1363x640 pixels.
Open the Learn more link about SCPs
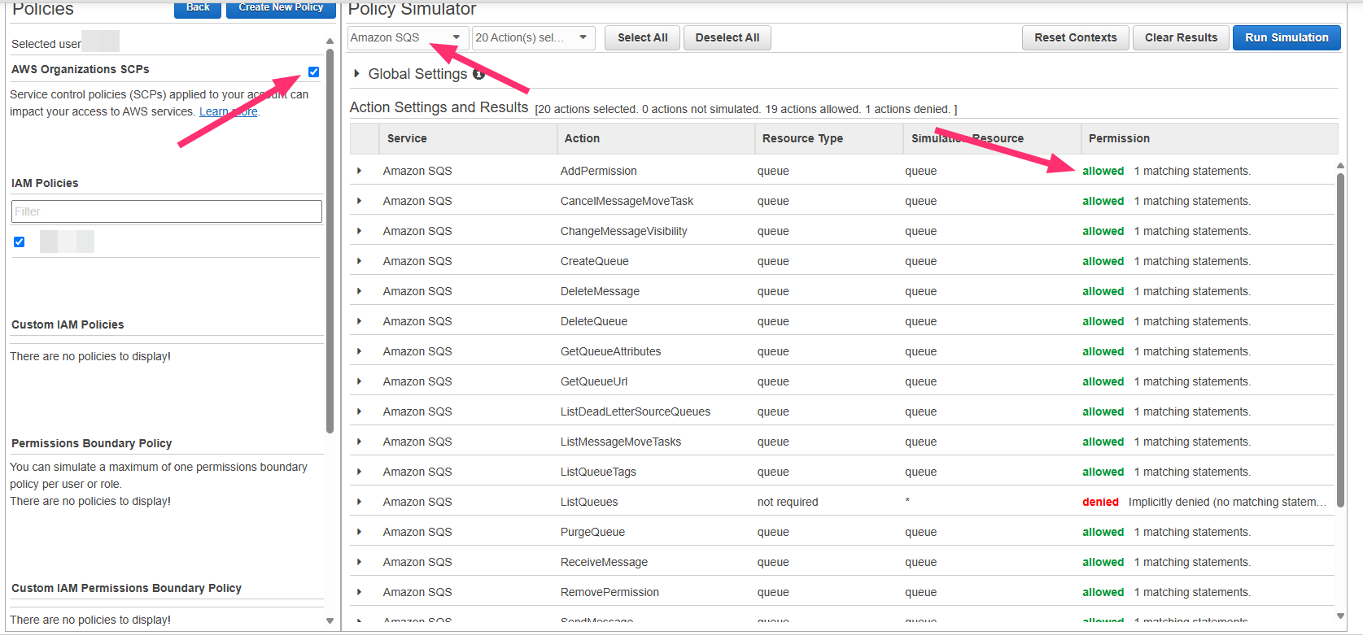click(x=229, y=111)
